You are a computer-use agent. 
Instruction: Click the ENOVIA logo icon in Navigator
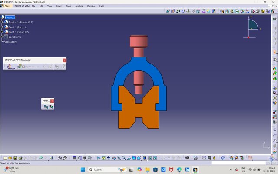coord(11,67)
